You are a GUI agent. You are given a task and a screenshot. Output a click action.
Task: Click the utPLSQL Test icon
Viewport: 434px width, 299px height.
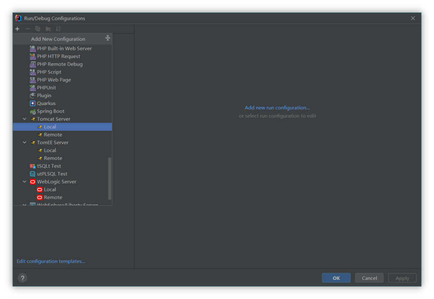(x=33, y=174)
